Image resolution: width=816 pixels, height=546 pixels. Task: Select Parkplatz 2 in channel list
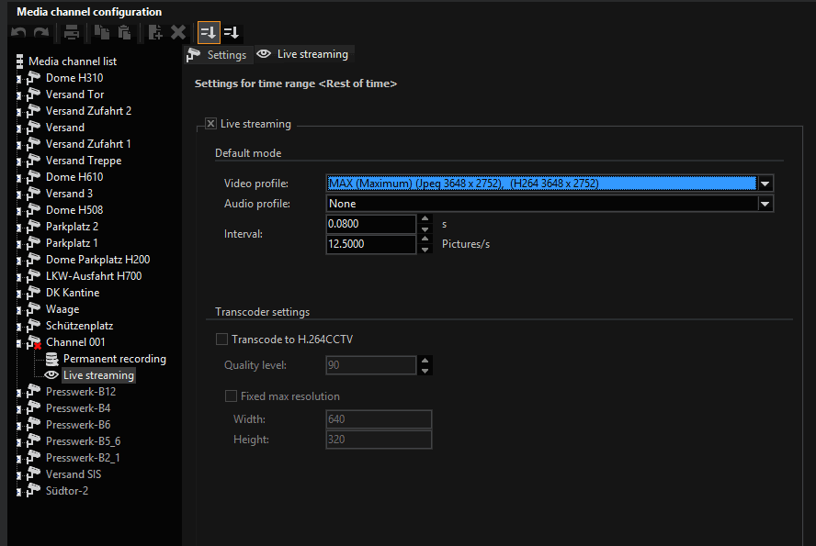tap(72, 227)
